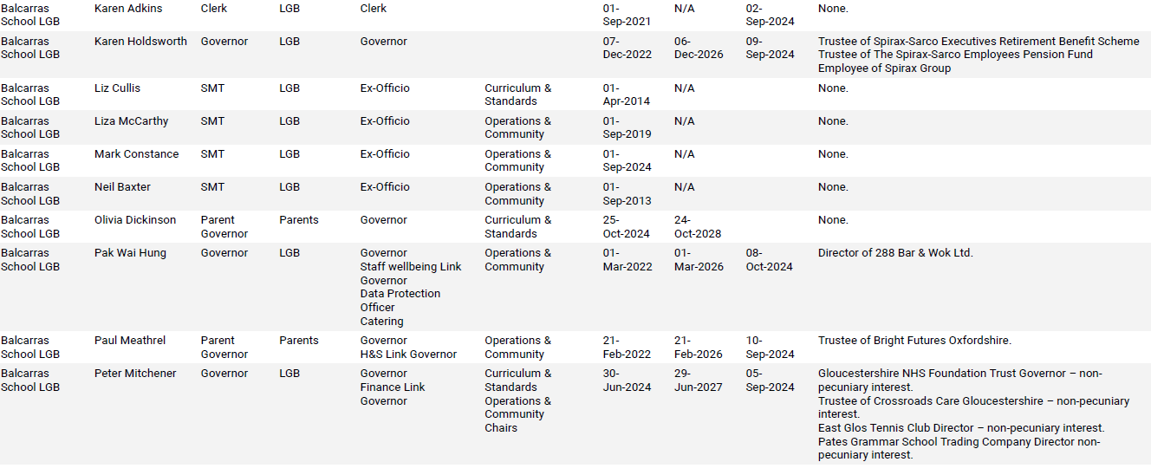The height and width of the screenshot is (475, 1151).
Task: Click the 'Data Protection Officer' role text
Action: (x=400, y=301)
